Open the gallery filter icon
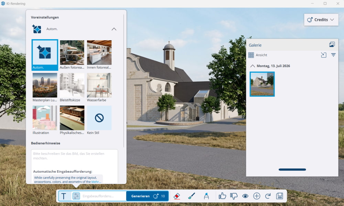The image size is (344, 206). [333, 55]
